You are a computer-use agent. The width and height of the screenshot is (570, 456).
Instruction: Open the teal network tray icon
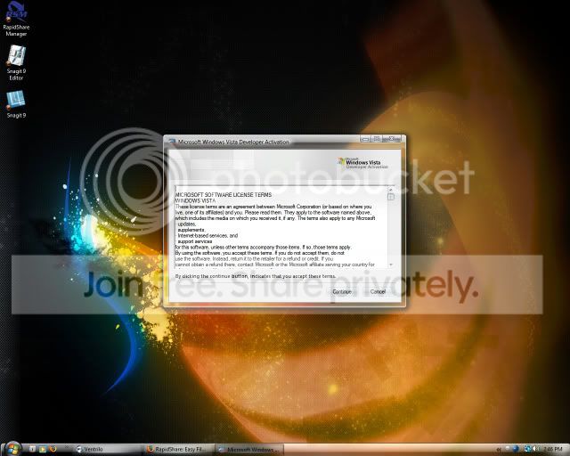527,449
